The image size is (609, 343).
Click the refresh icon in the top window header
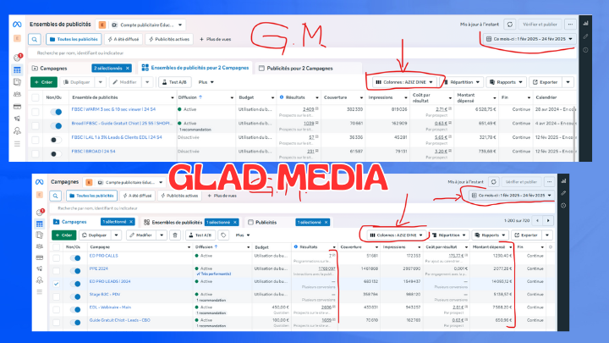[x=510, y=25]
